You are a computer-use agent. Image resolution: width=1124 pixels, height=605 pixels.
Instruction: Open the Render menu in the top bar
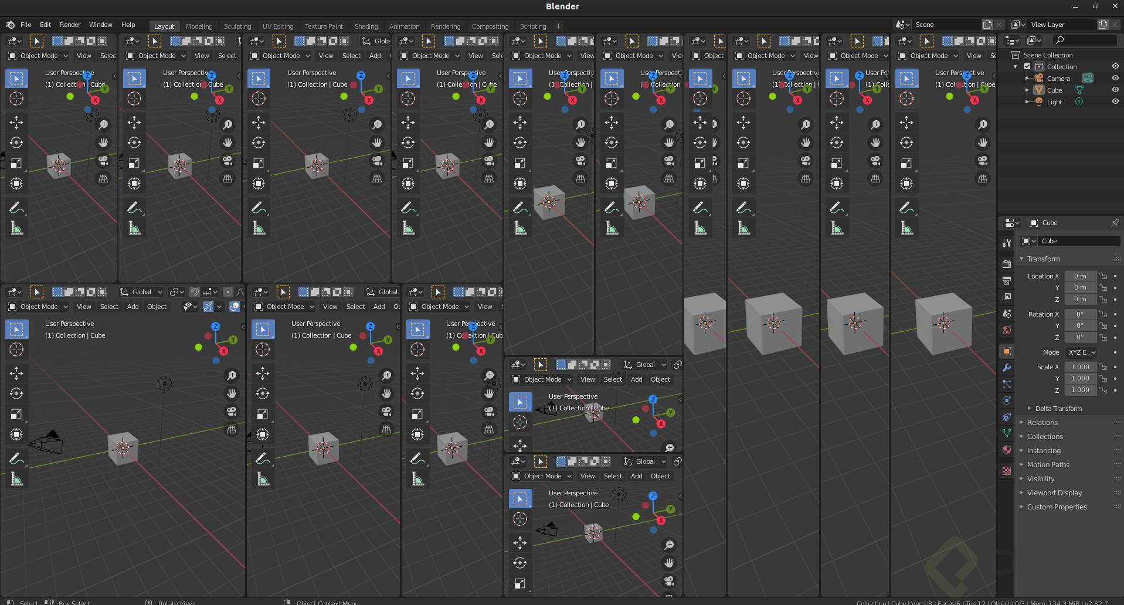70,25
